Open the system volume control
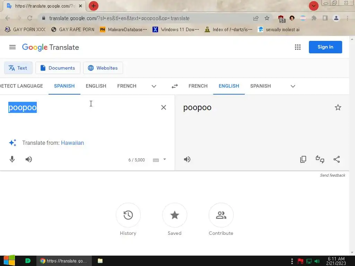355x266 pixels. [317, 261]
